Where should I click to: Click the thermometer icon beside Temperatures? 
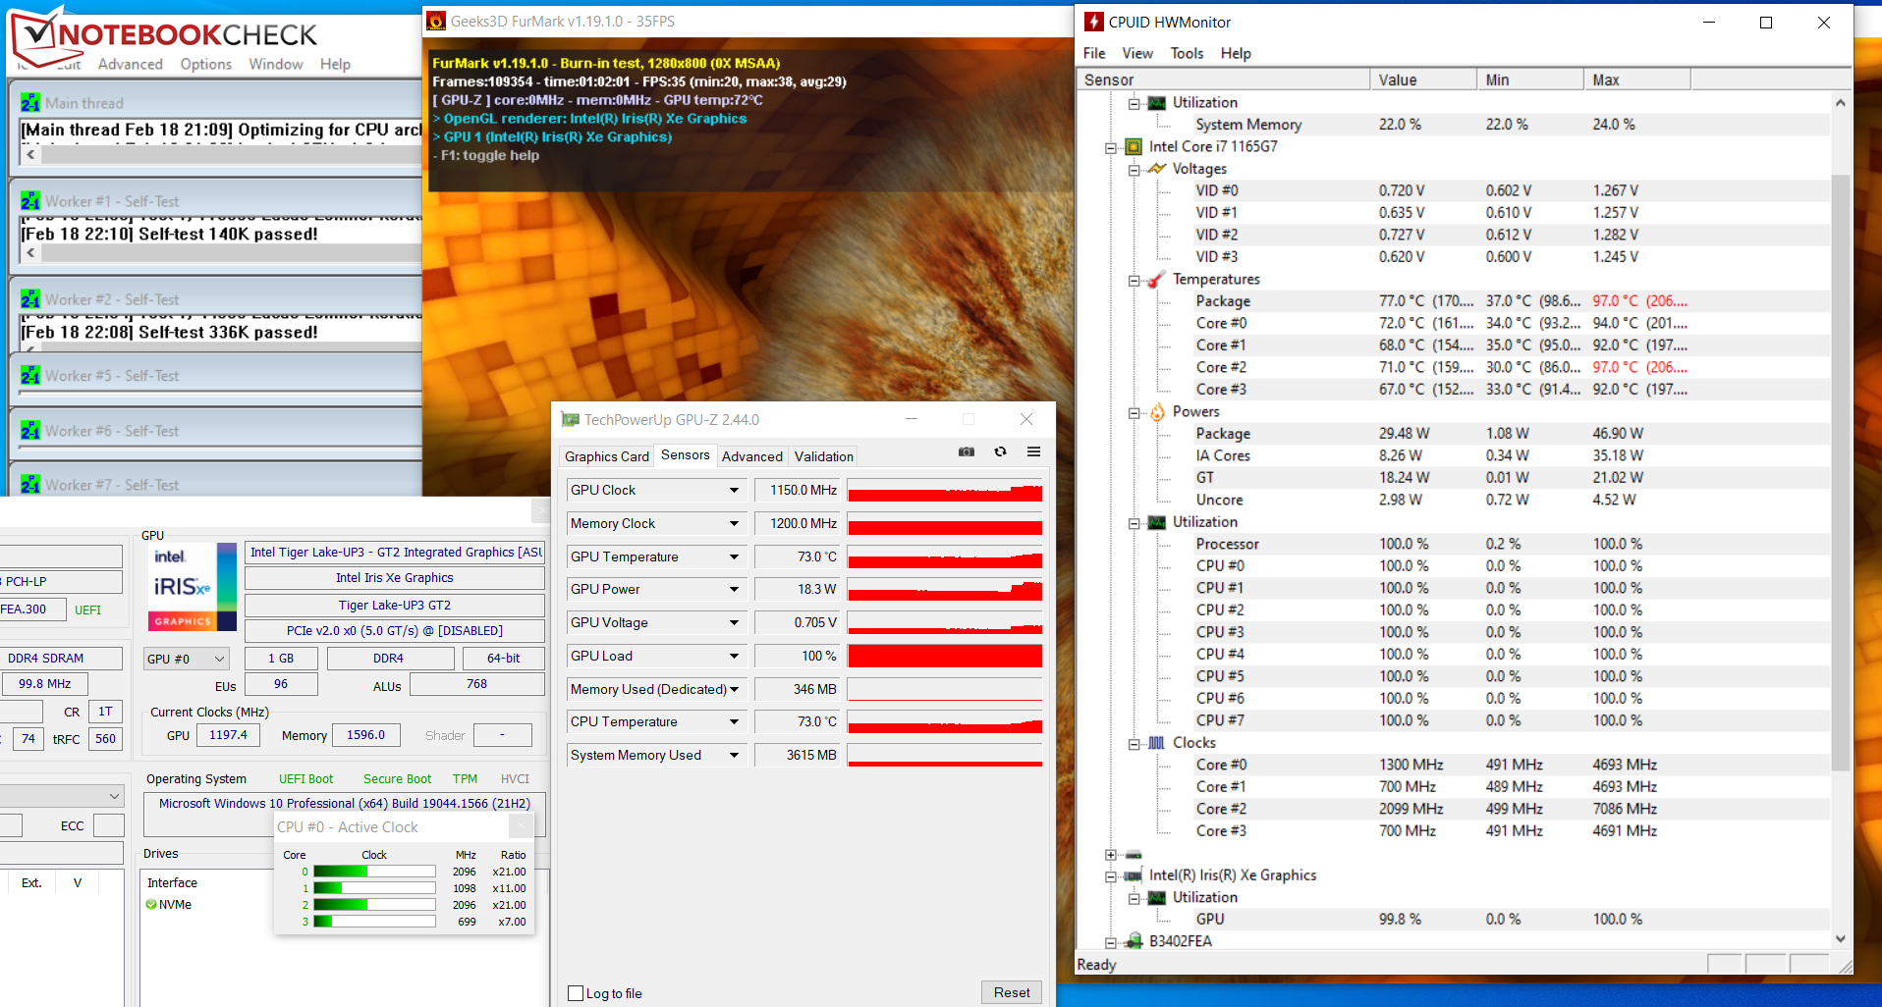point(1157,280)
